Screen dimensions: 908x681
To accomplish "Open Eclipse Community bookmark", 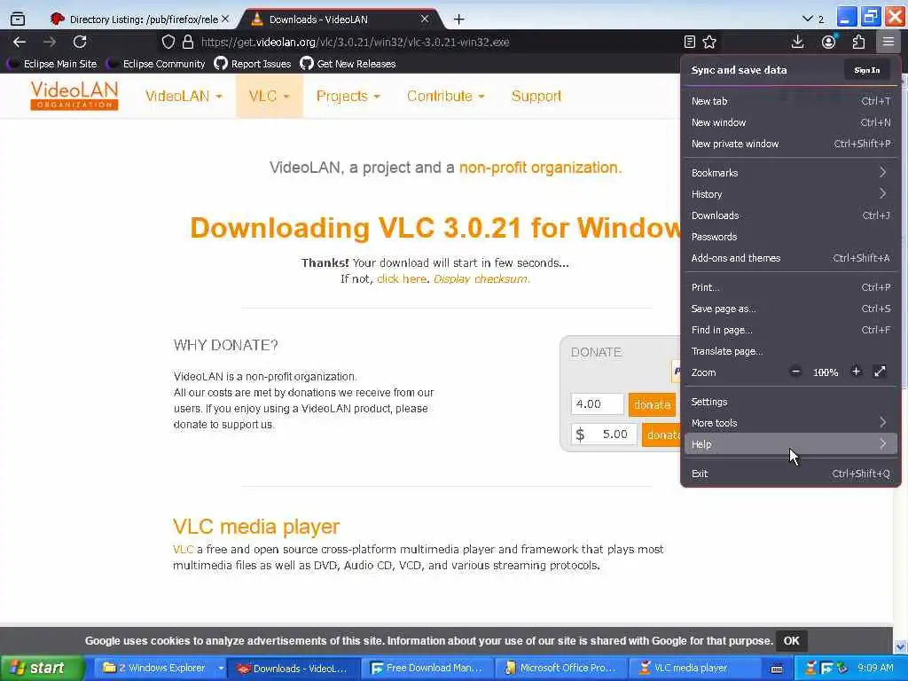I will [x=156, y=64].
